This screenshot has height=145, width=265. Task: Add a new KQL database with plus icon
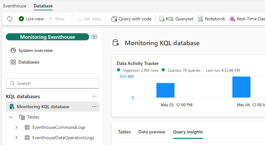(x=94, y=96)
